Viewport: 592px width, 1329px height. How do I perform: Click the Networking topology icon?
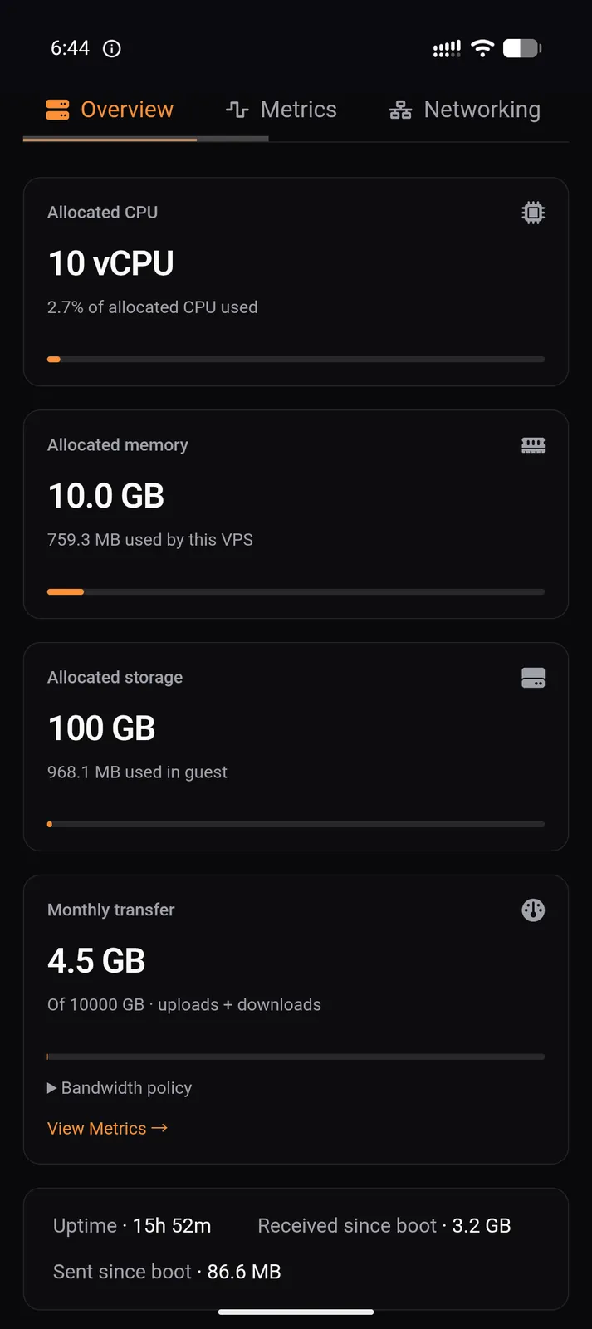pyautogui.click(x=400, y=110)
